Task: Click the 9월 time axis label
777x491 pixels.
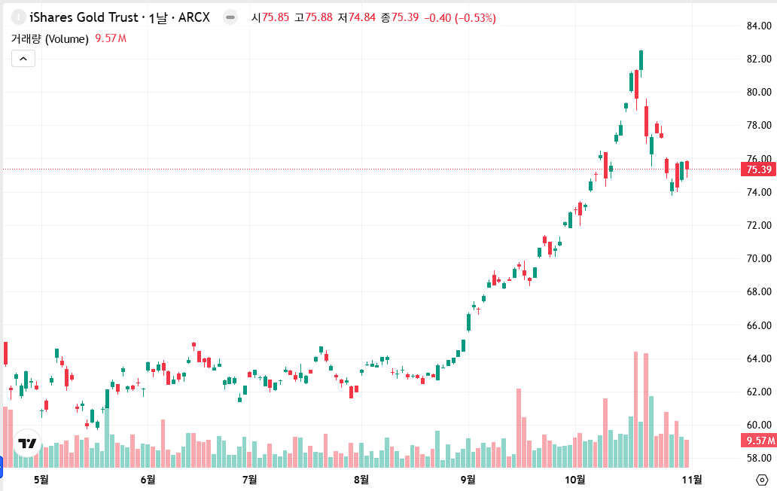Action: pyautogui.click(x=468, y=480)
